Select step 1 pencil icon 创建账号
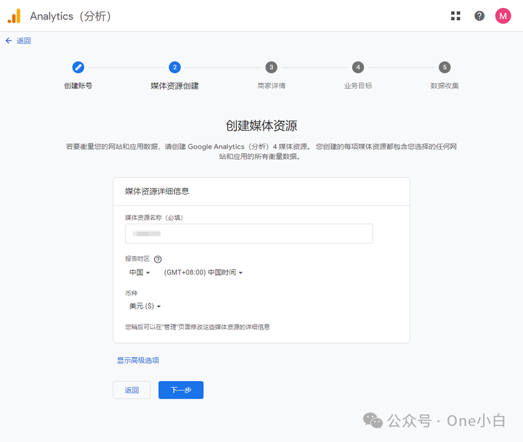 click(78, 67)
